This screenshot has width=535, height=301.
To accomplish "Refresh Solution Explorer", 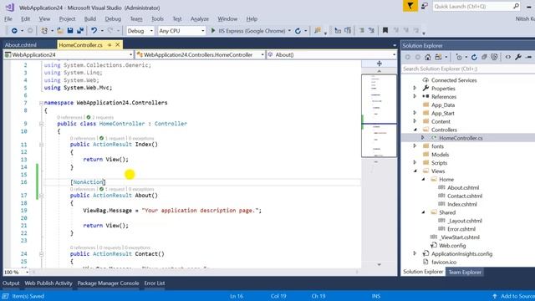I will click(474, 58).
